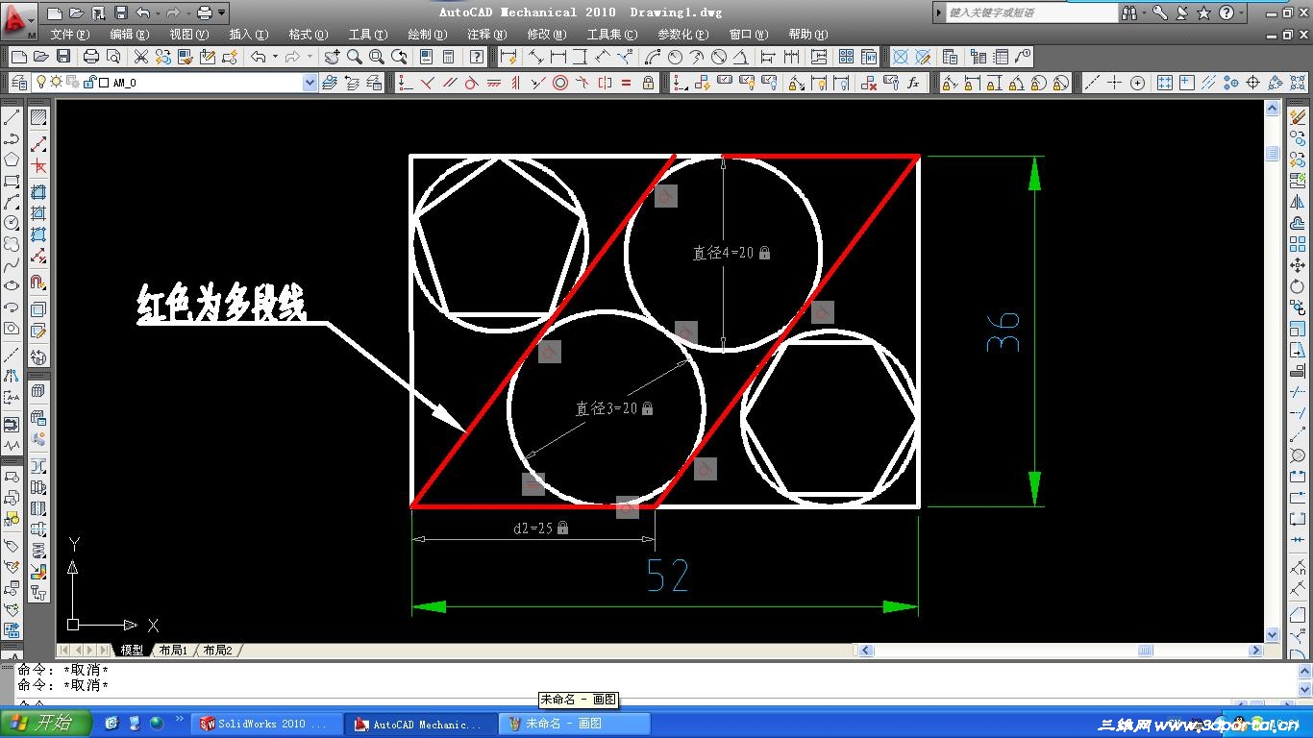Image resolution: width=1313 pixels, height=738 pixels.
Task: Click the Help question mark toolbar icon
Action: tap(476, 58)
